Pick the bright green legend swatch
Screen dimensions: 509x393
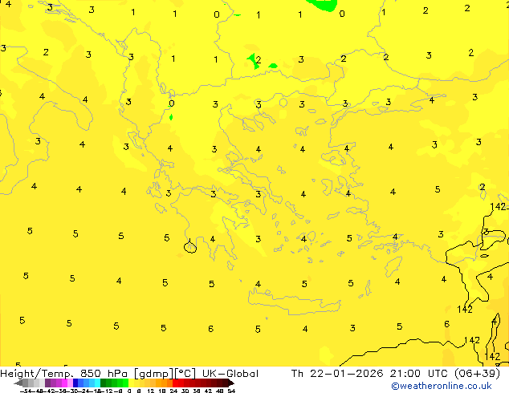click(125, 383)
